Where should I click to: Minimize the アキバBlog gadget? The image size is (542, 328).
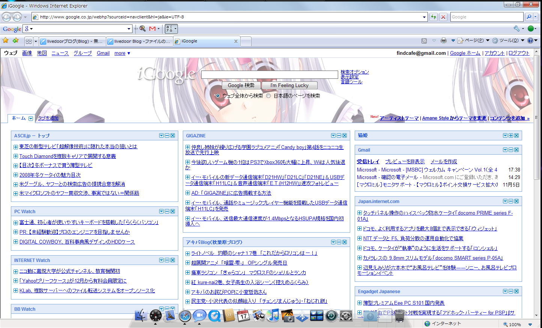click(339, 242)
